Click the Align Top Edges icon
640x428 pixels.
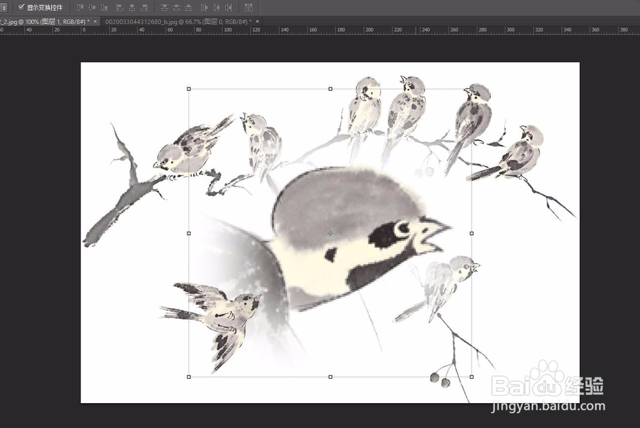point(80,7)
